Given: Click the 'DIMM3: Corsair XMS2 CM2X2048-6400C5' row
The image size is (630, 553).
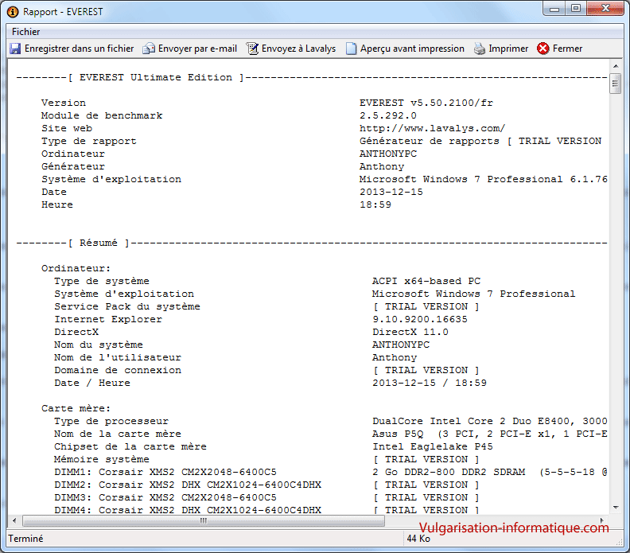Looking at the screenshot, I should pyautogui.click(x=165, y=497).
